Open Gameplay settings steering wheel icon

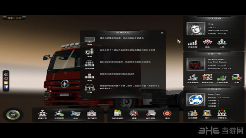(89, 64)
